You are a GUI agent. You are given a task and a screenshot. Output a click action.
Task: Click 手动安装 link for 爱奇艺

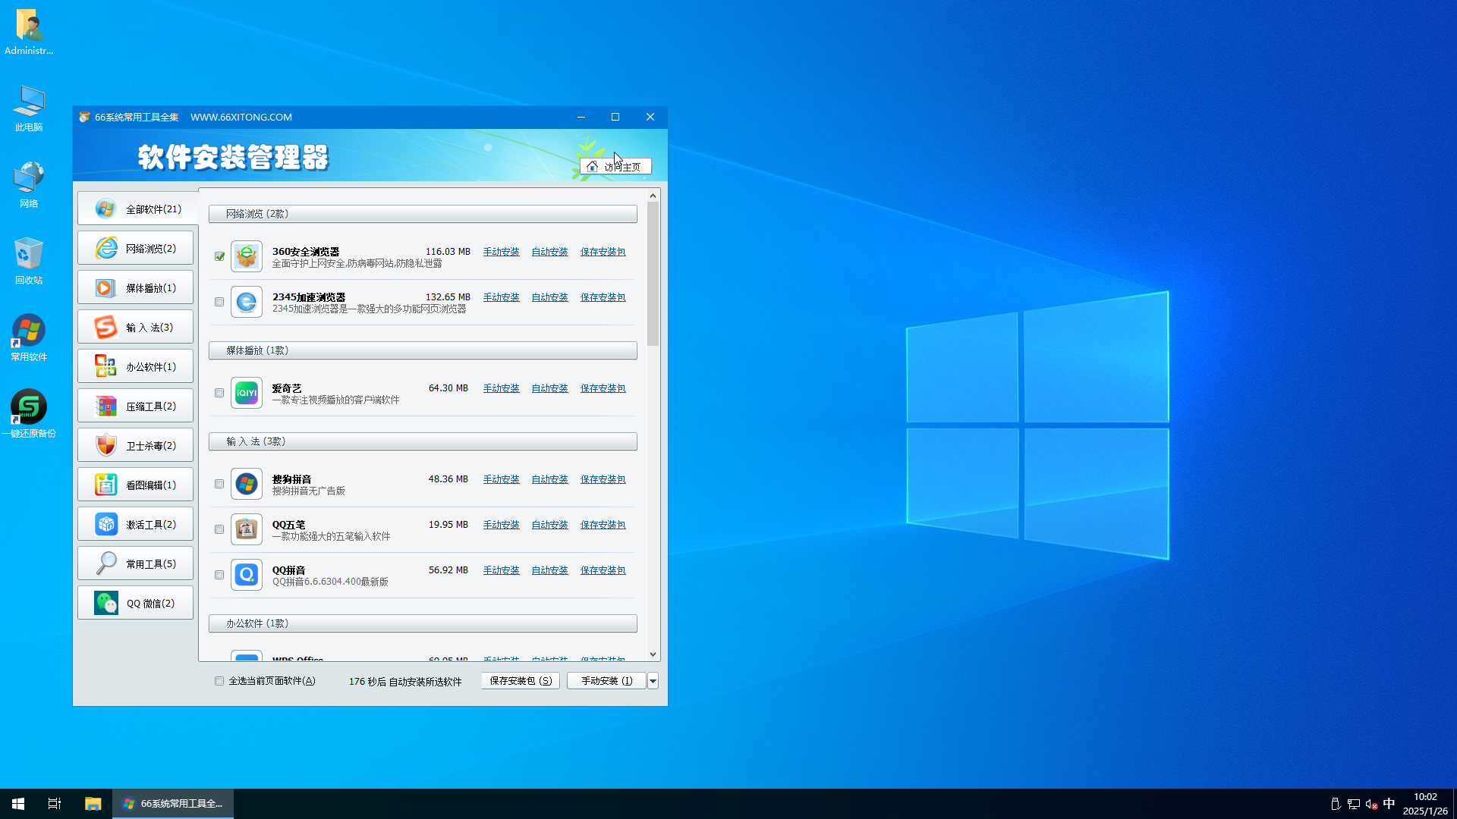click(x=501, y=388)
